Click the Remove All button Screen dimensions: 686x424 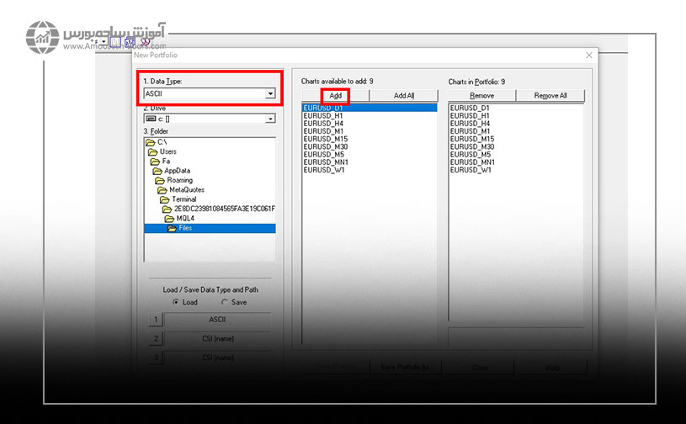[550, 96]
